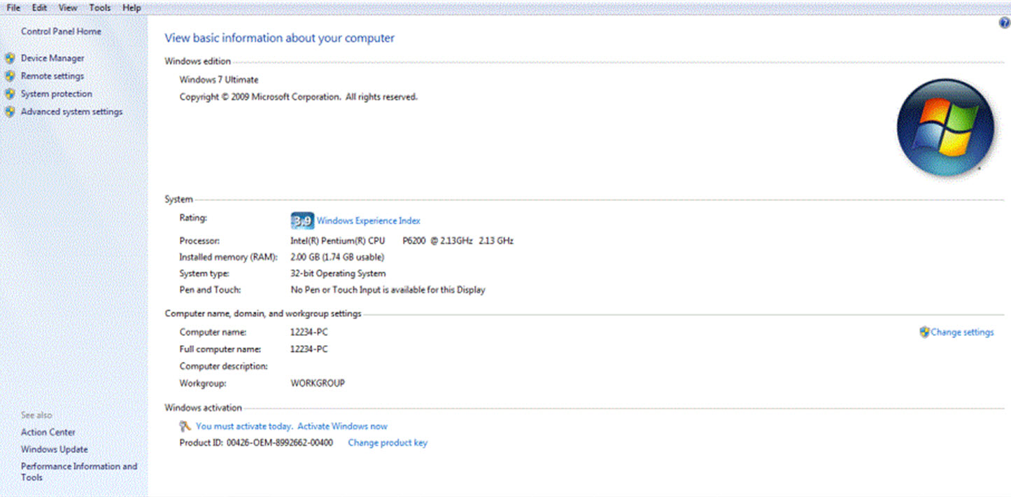Click the shield icon beside Device Manager

10,58
